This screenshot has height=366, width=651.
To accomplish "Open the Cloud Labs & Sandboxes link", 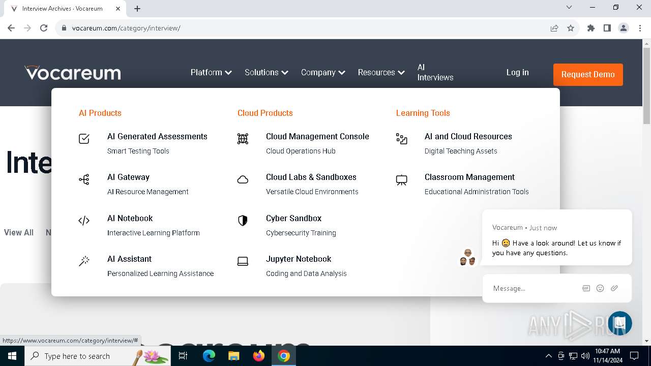I will [x=311, y=177].
